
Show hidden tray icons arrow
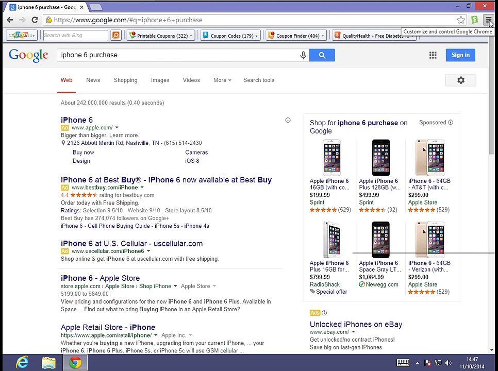(x=418, y=363)
